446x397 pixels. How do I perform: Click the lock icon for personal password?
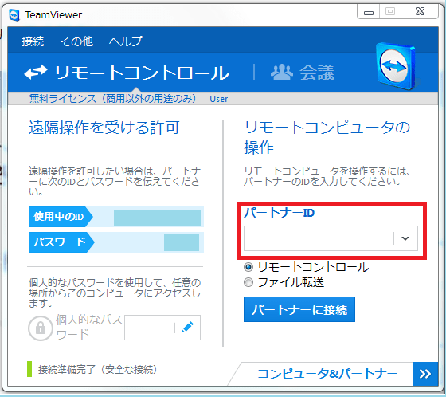tap(41, 328)
